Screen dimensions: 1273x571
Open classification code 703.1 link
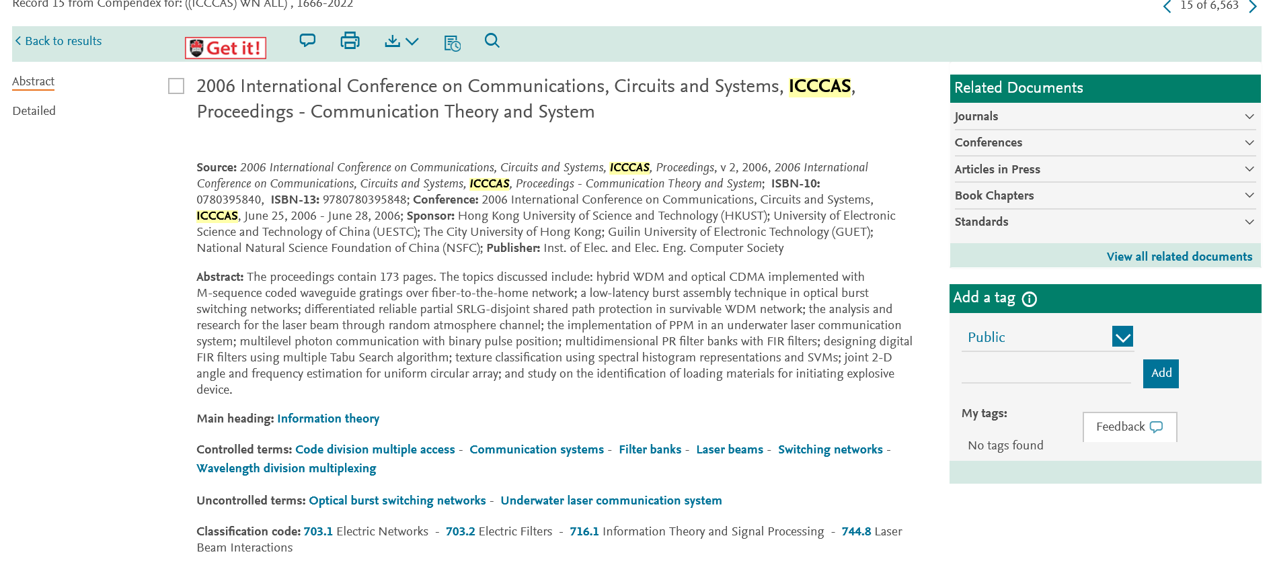318,531
